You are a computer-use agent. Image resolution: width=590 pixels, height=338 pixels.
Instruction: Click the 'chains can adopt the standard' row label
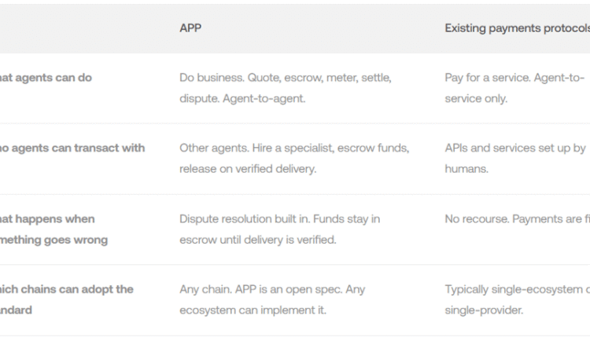66,299
